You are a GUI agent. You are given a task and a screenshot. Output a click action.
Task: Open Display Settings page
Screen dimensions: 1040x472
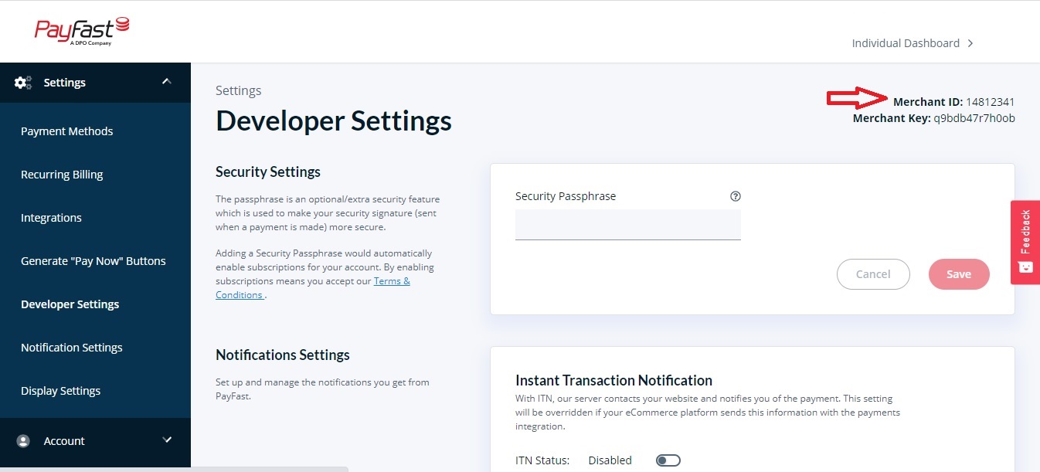[x=61, y=391]
